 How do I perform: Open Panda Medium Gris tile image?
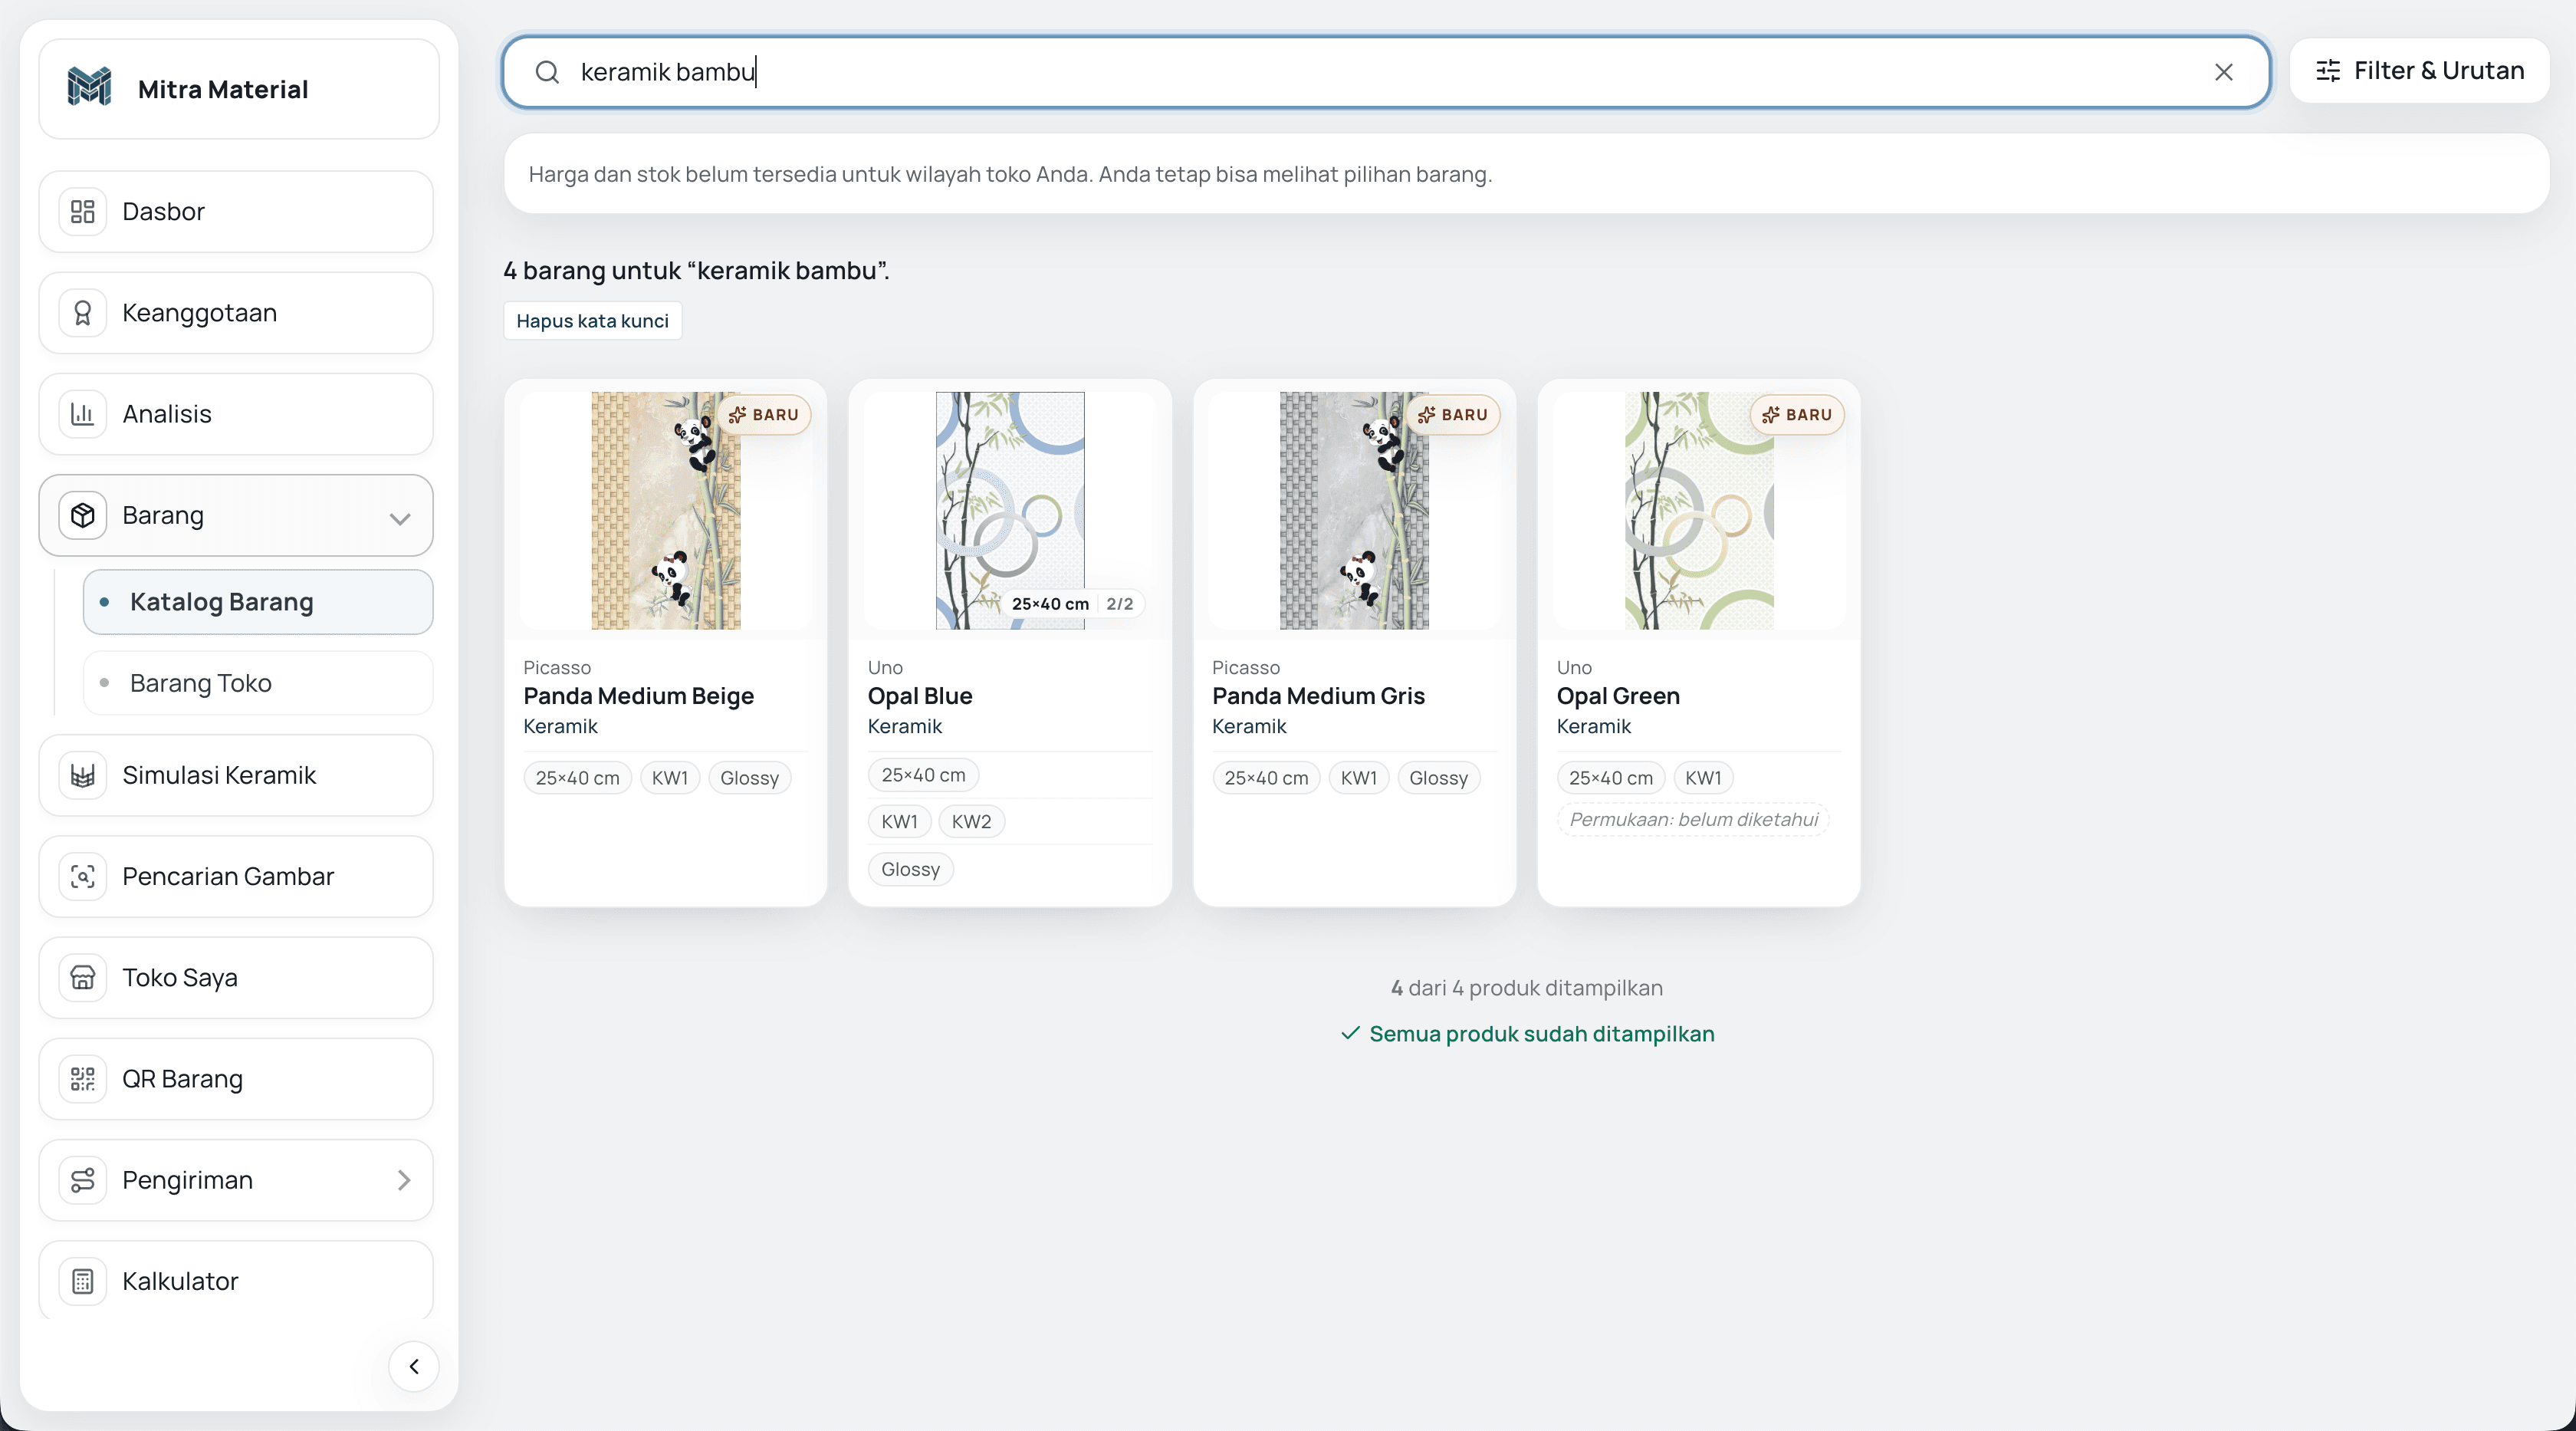pos(1354,510)
